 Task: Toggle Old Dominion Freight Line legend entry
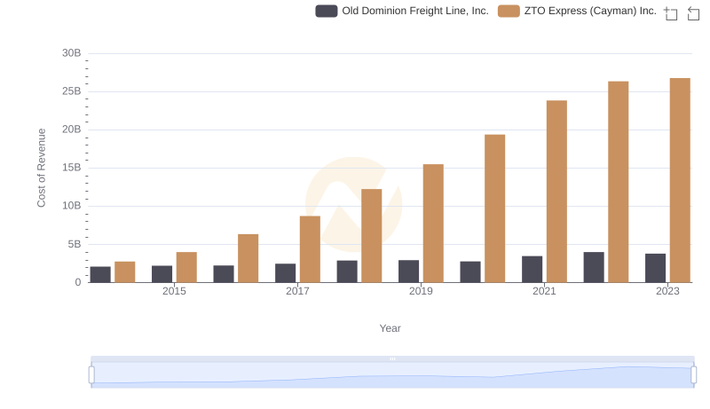click(402, 11)
